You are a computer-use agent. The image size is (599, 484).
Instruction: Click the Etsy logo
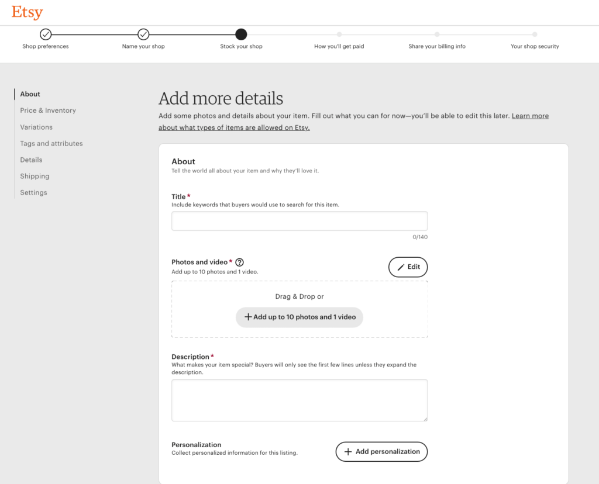(x=26, y=12)
